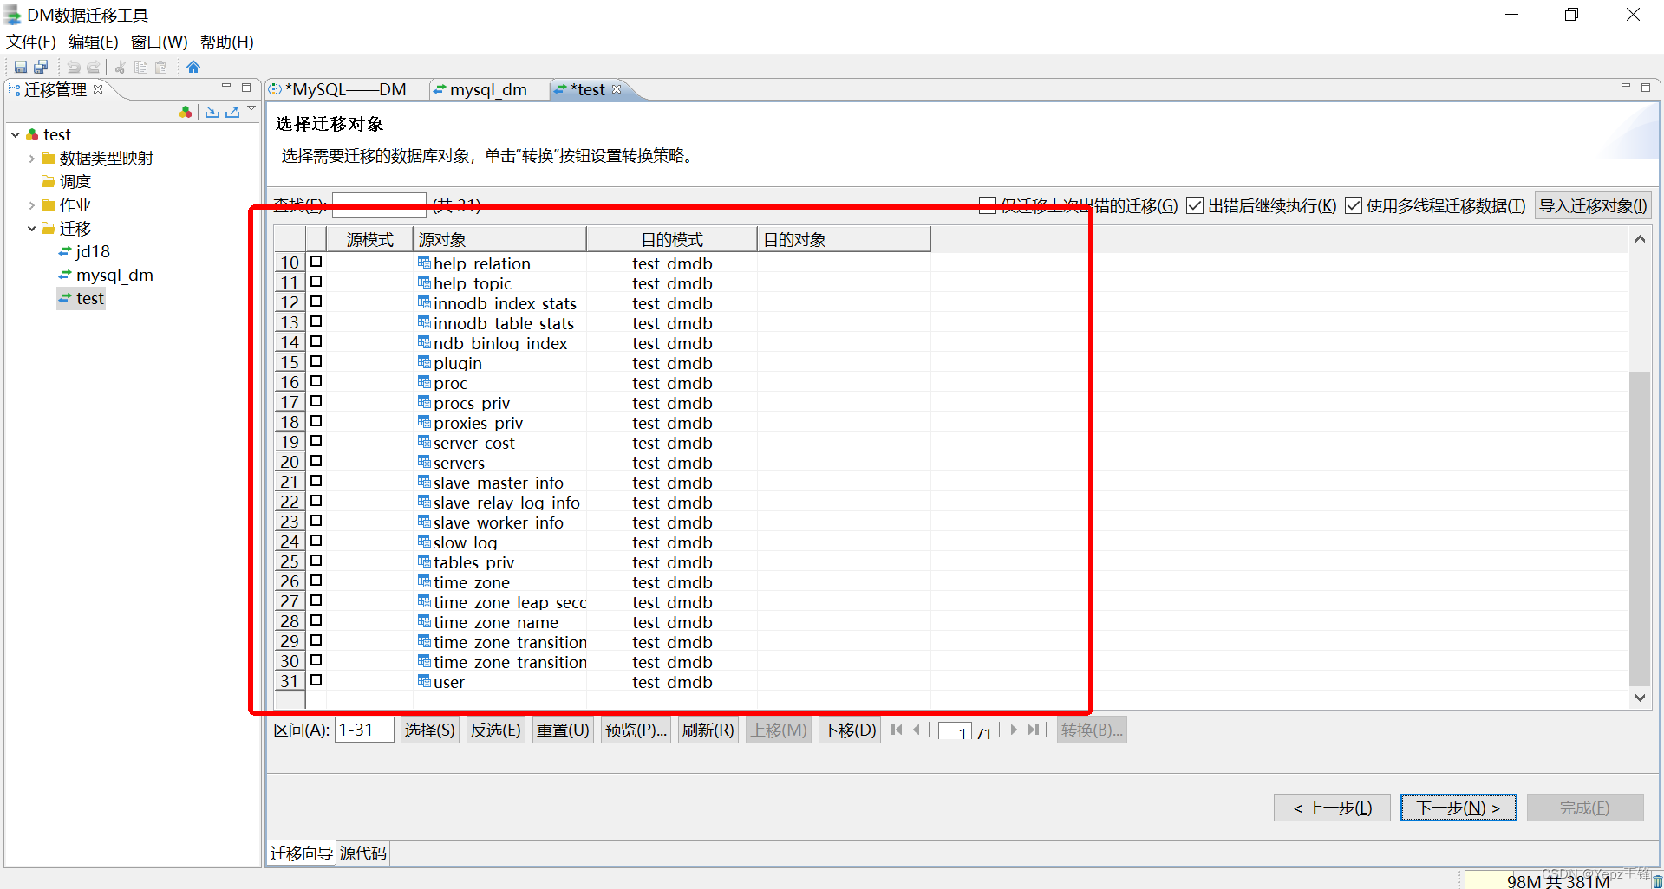Image resolution: width=1664 pixels, height=889 pixels.
Task: Click table icon beside help relation
Action: 424,262
